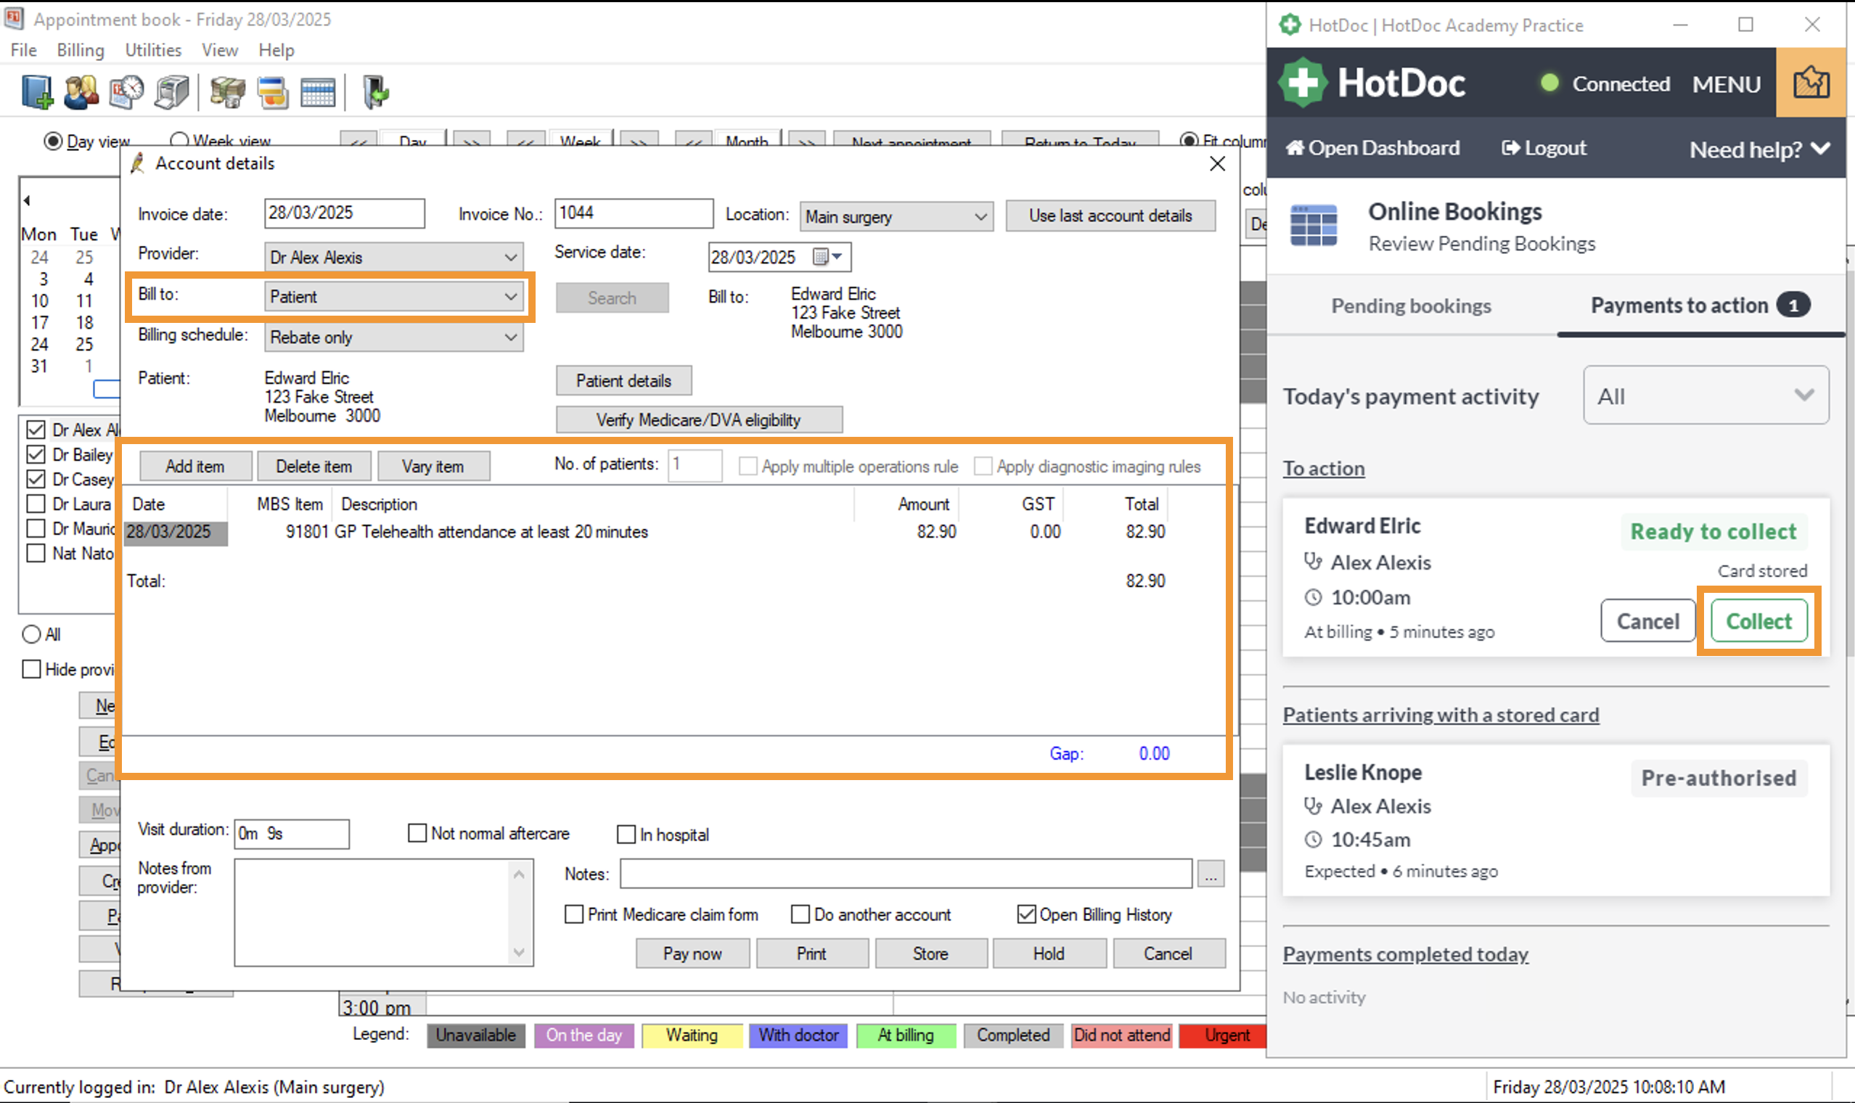Tick the Print Medicare claim form checkbox
The height and width of the screenshot is (1103, 1855).
[574, 914]
